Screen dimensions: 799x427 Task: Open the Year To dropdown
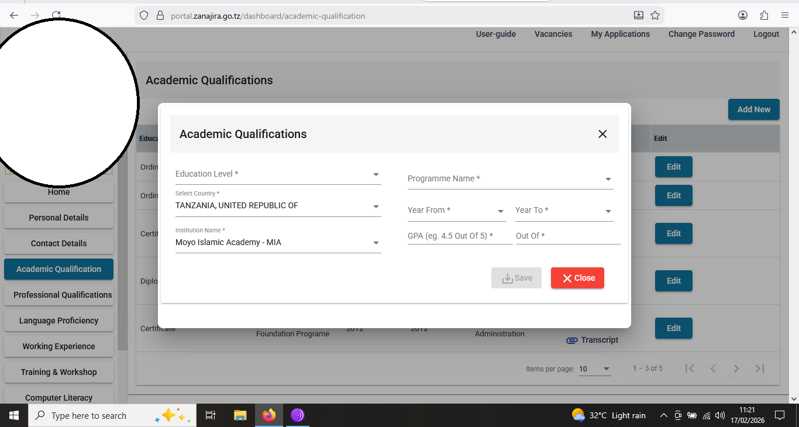[x=564, y=211]
